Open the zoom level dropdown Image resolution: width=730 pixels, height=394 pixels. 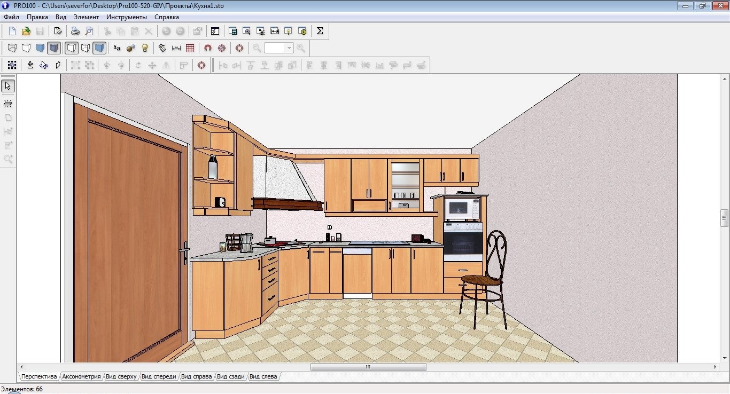click(x=290, y=48)
